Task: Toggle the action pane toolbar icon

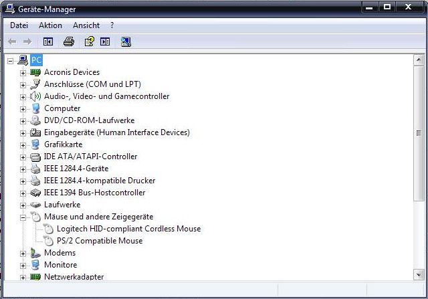Action: pos(105,41)
